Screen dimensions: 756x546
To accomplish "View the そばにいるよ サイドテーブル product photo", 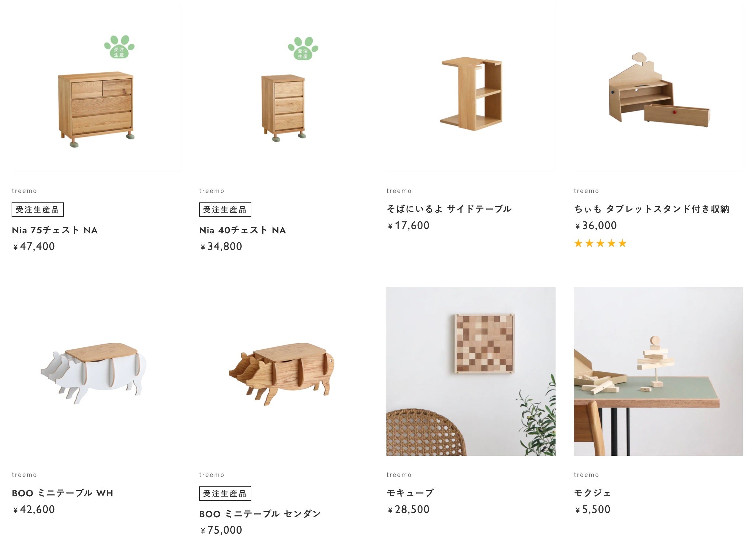I will click(x=471, y=87).
